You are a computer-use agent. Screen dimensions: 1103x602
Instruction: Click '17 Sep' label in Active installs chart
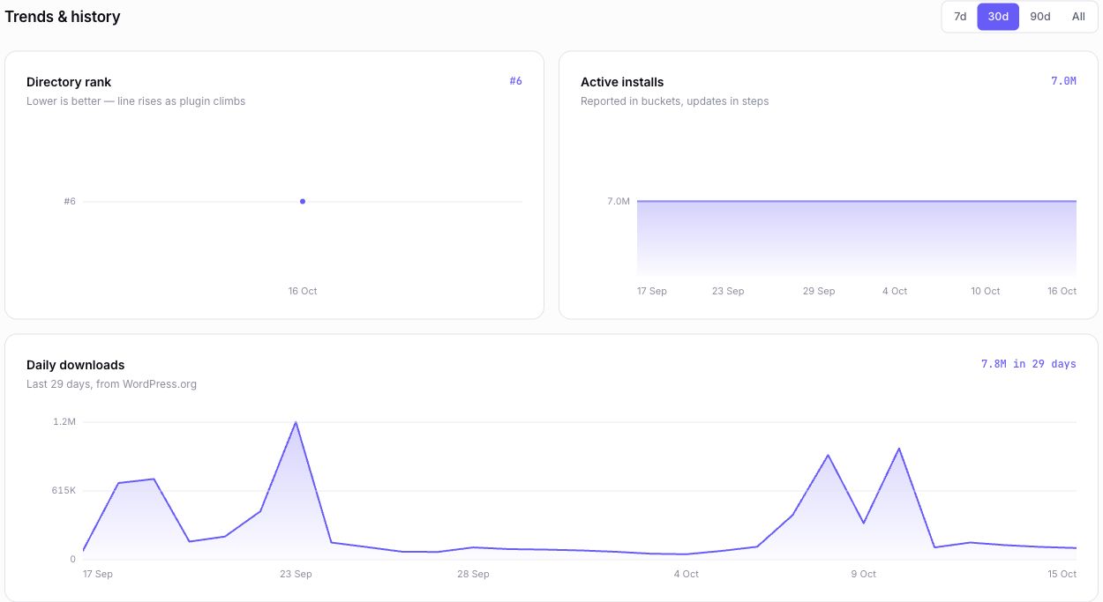point(652,291)
